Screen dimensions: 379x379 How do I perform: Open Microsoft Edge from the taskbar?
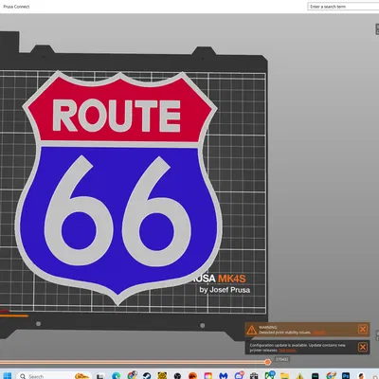[x=117, y=376]
